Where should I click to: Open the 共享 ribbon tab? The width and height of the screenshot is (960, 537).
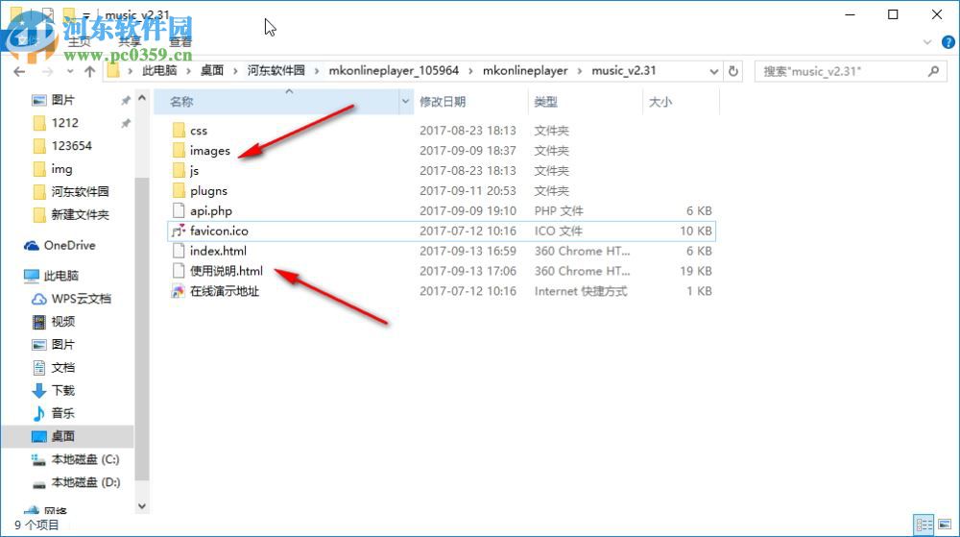tap(130, 42)
